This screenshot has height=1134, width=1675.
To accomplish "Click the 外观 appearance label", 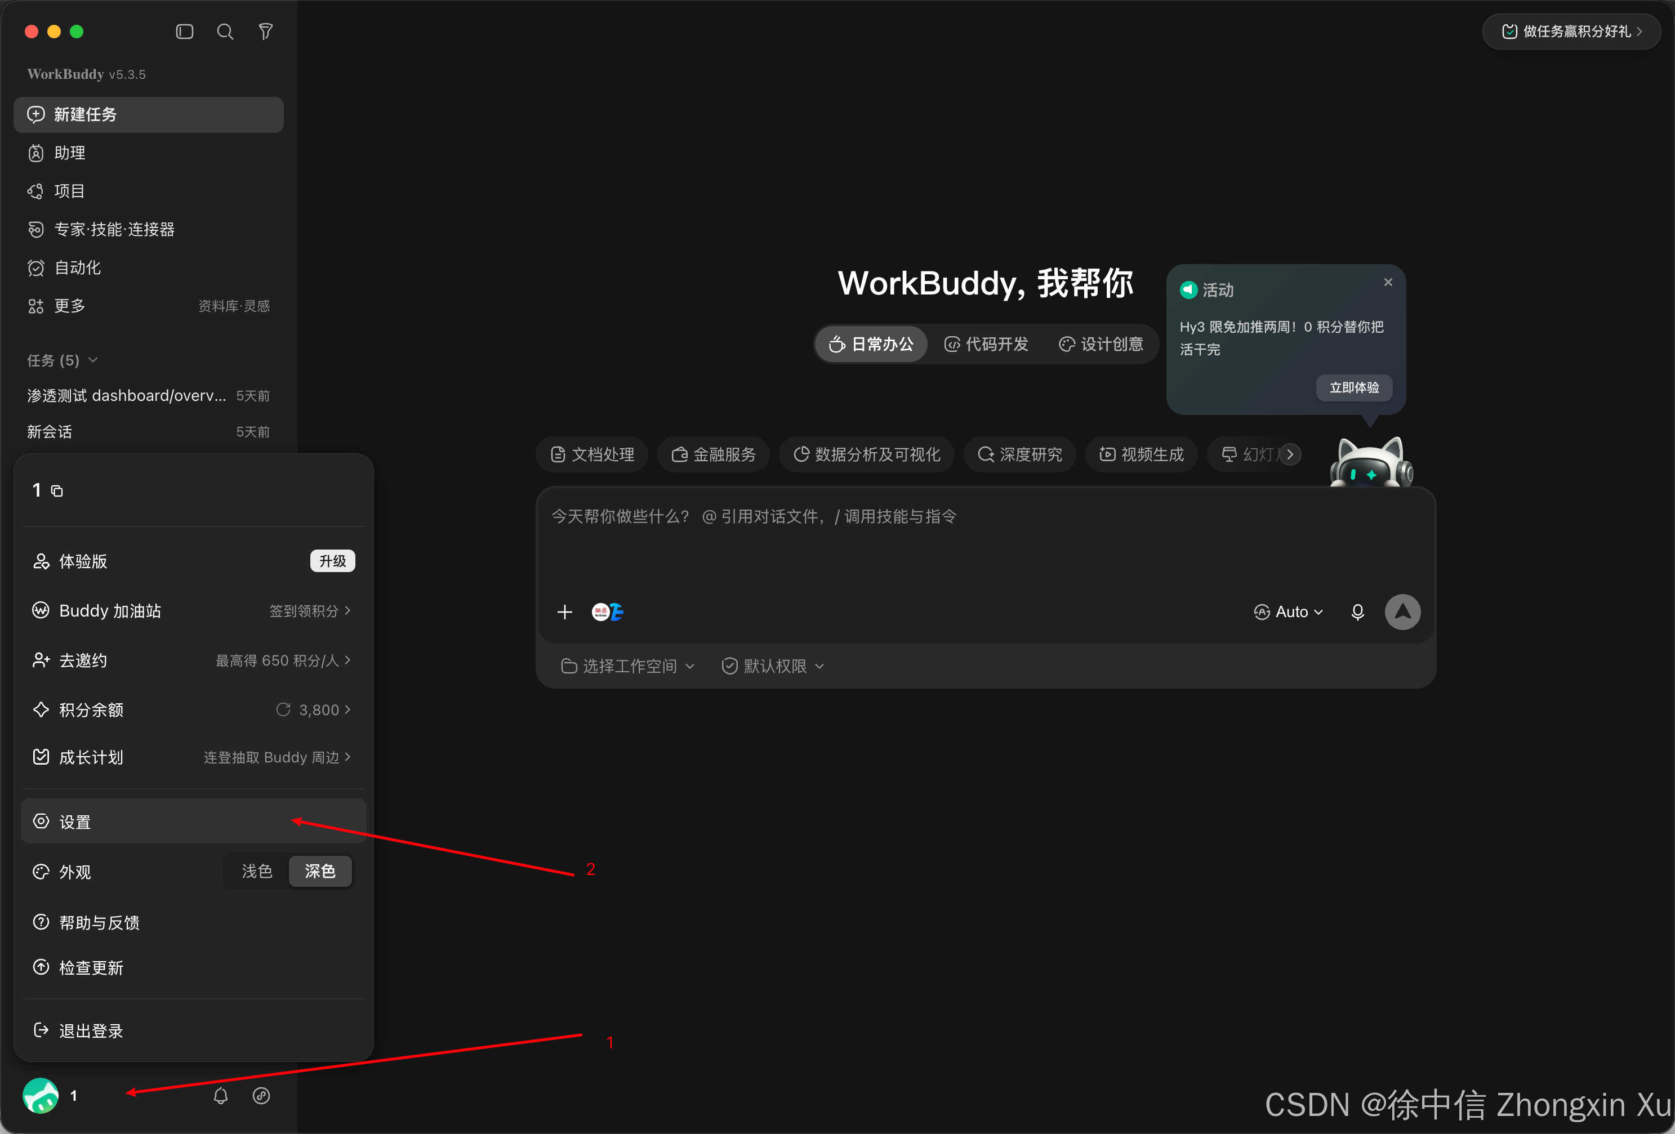I will (74, 872).
